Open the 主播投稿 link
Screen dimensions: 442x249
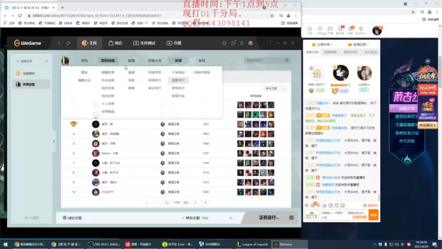click(x=322, y=45)
